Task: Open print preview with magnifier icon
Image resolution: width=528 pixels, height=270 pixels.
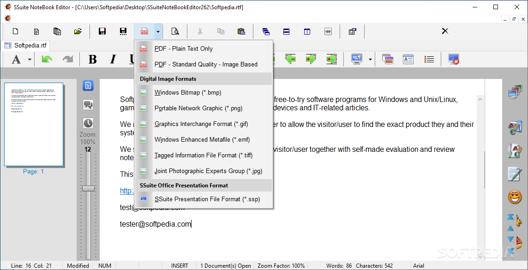Action: [175, 32]
